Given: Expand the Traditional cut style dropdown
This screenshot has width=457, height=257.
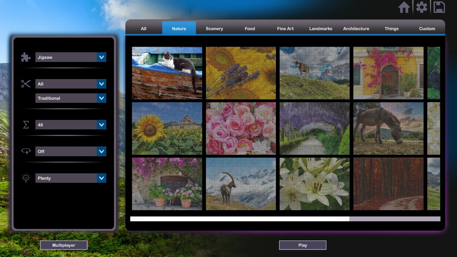Looking at the screenshot, I should pyautogui.click(x=71, y=98).
